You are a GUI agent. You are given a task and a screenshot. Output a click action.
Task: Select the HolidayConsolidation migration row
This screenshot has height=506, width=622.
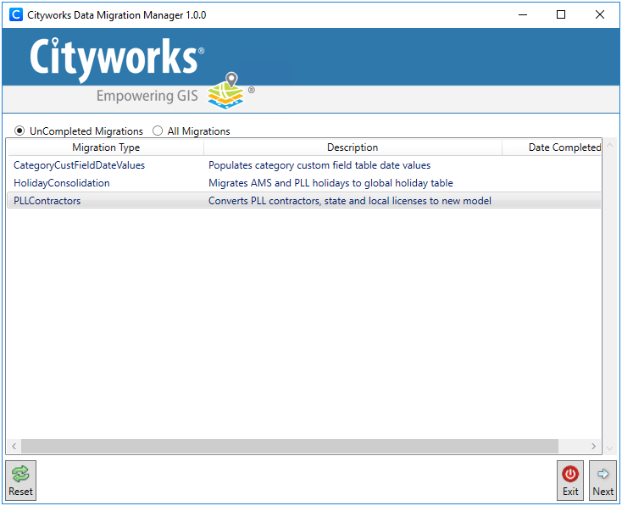point(62,183)
